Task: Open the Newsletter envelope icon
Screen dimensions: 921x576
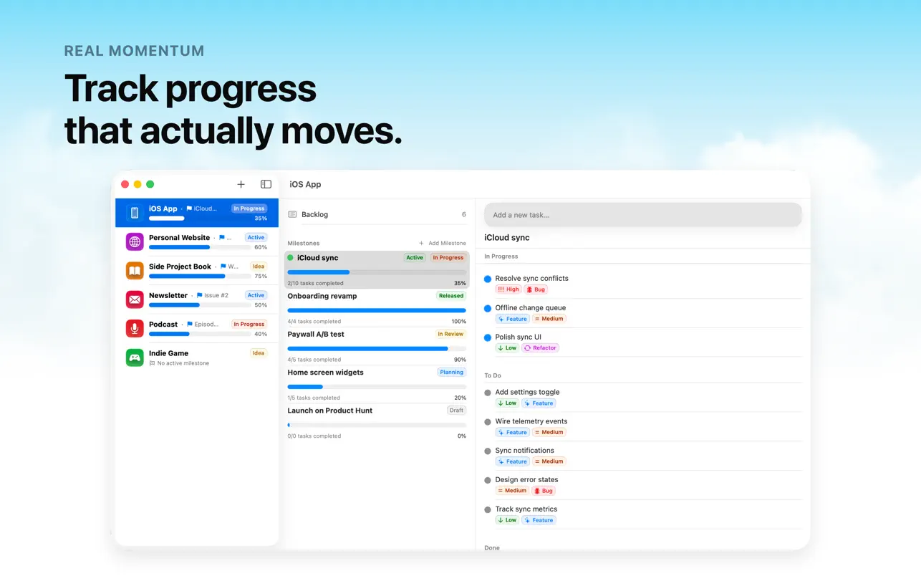Action: pyautogui.click(x=135, y=299)
